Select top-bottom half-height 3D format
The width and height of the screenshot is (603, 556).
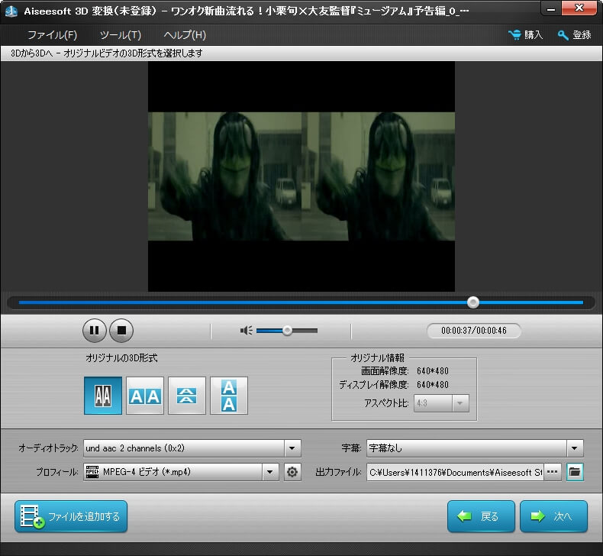(187, 396)
